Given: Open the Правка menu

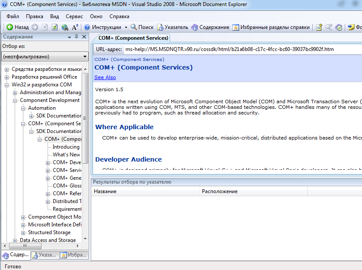Looking at the screenshot, I should click(x=35, y=16).
